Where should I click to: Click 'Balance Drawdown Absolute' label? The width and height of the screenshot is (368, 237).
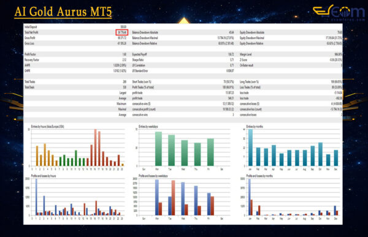[145, 32]
